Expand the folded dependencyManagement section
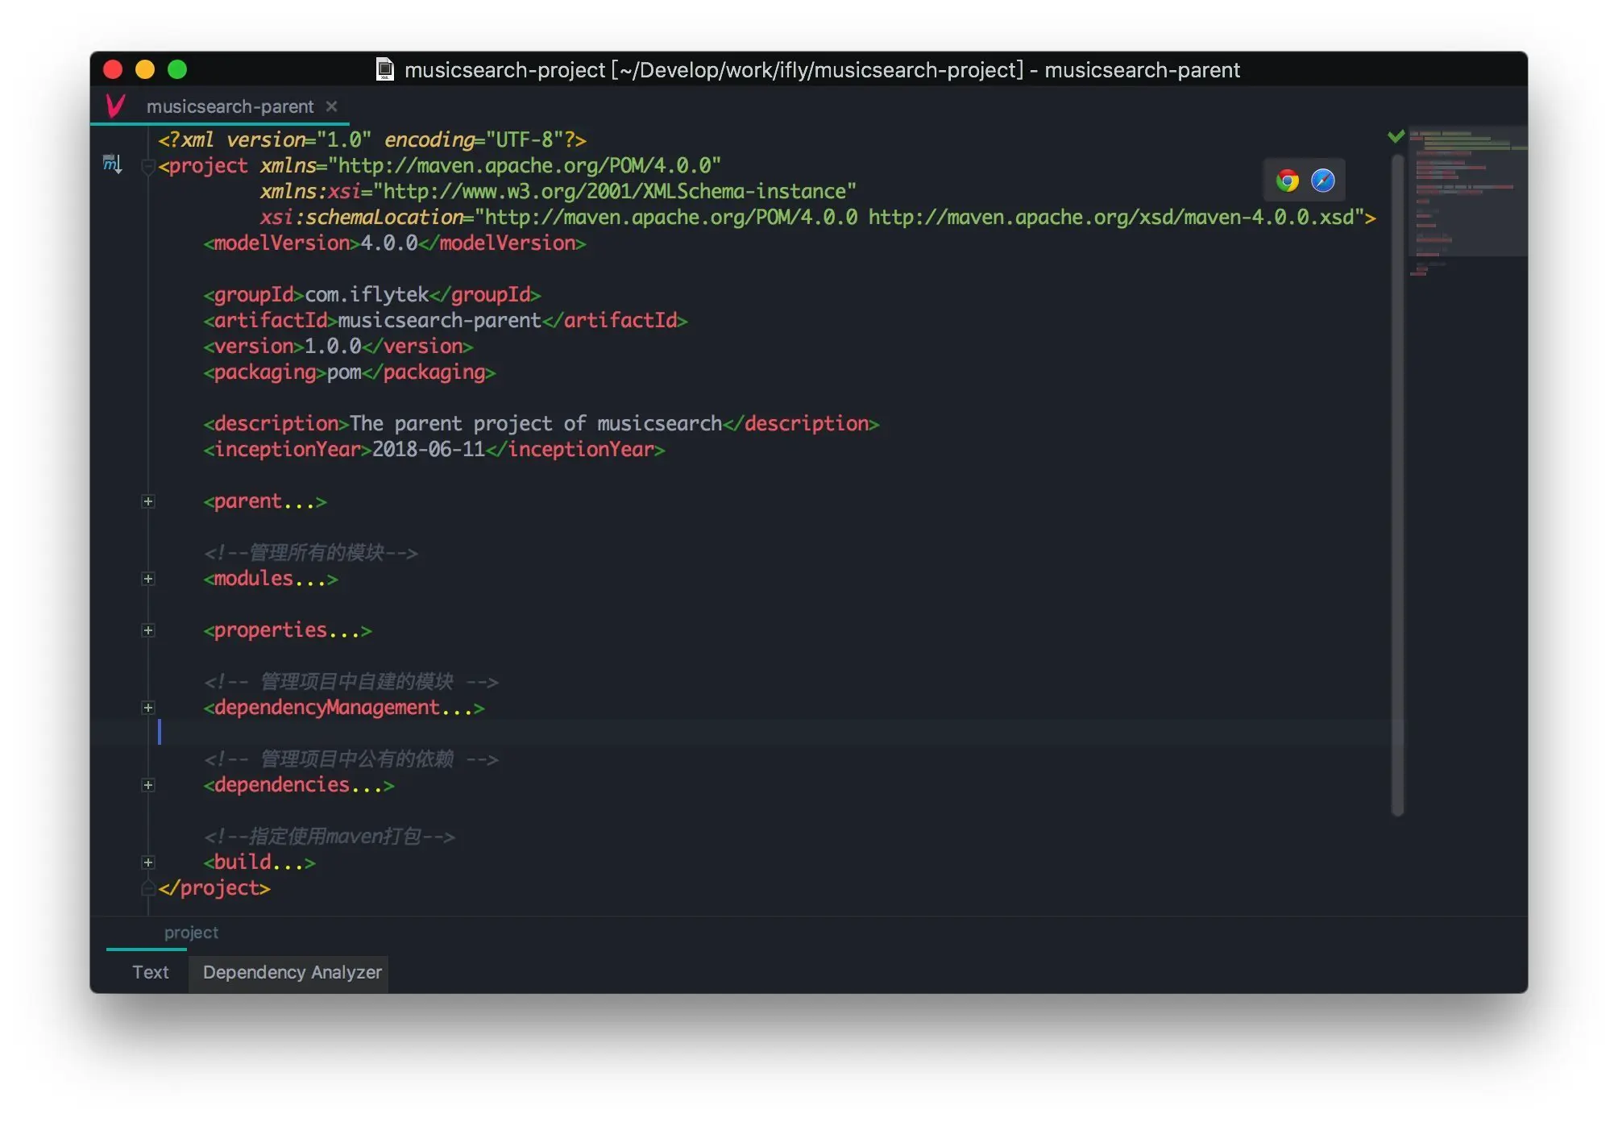The width and height of the screenshot is (1618, 1122). (148, 708)
